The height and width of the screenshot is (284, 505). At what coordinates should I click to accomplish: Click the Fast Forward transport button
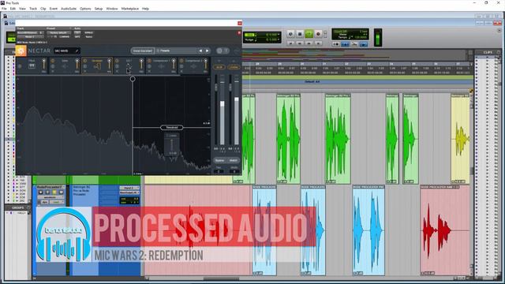tap(309, 43)
